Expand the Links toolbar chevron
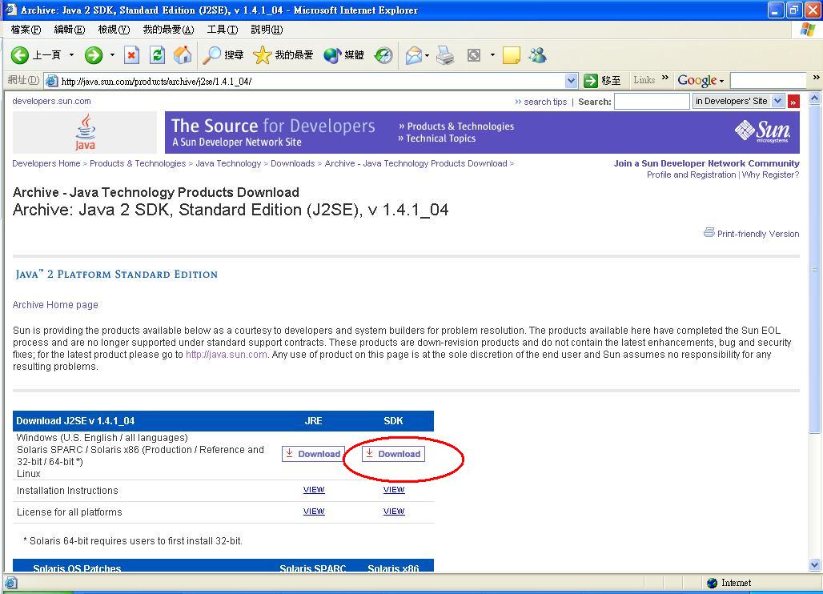This screenshot has width=823, height=594. (x=665, y=78)
